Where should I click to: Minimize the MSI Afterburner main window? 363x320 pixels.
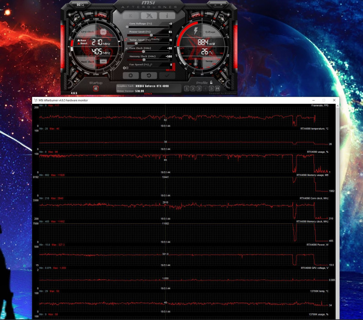pyautogui.click(x=216, y=5)
